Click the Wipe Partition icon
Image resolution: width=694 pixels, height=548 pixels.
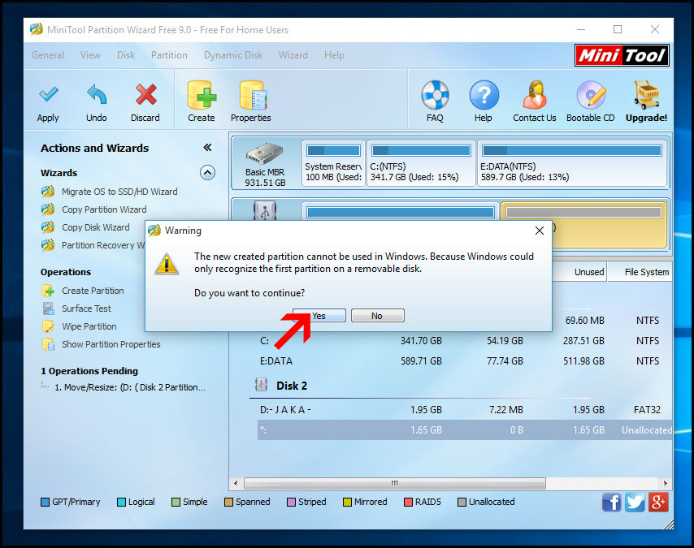tap(48, 326)
